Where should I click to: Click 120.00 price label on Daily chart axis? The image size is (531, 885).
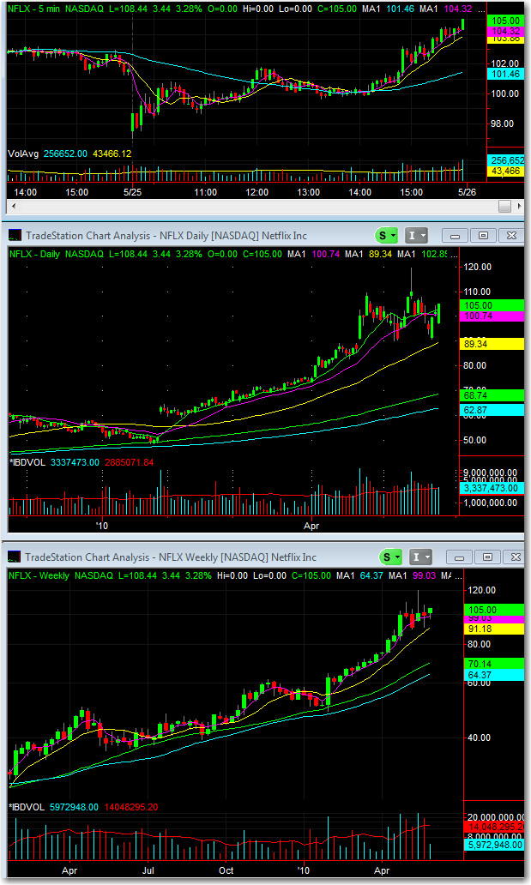pos(477,267)
